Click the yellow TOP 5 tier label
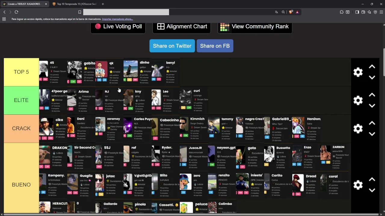Screen dimensions: 385x216 (21, 72)
